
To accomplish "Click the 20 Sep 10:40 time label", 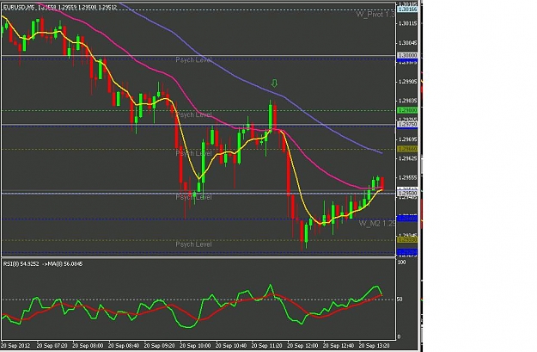I will [x=231, y=345].
